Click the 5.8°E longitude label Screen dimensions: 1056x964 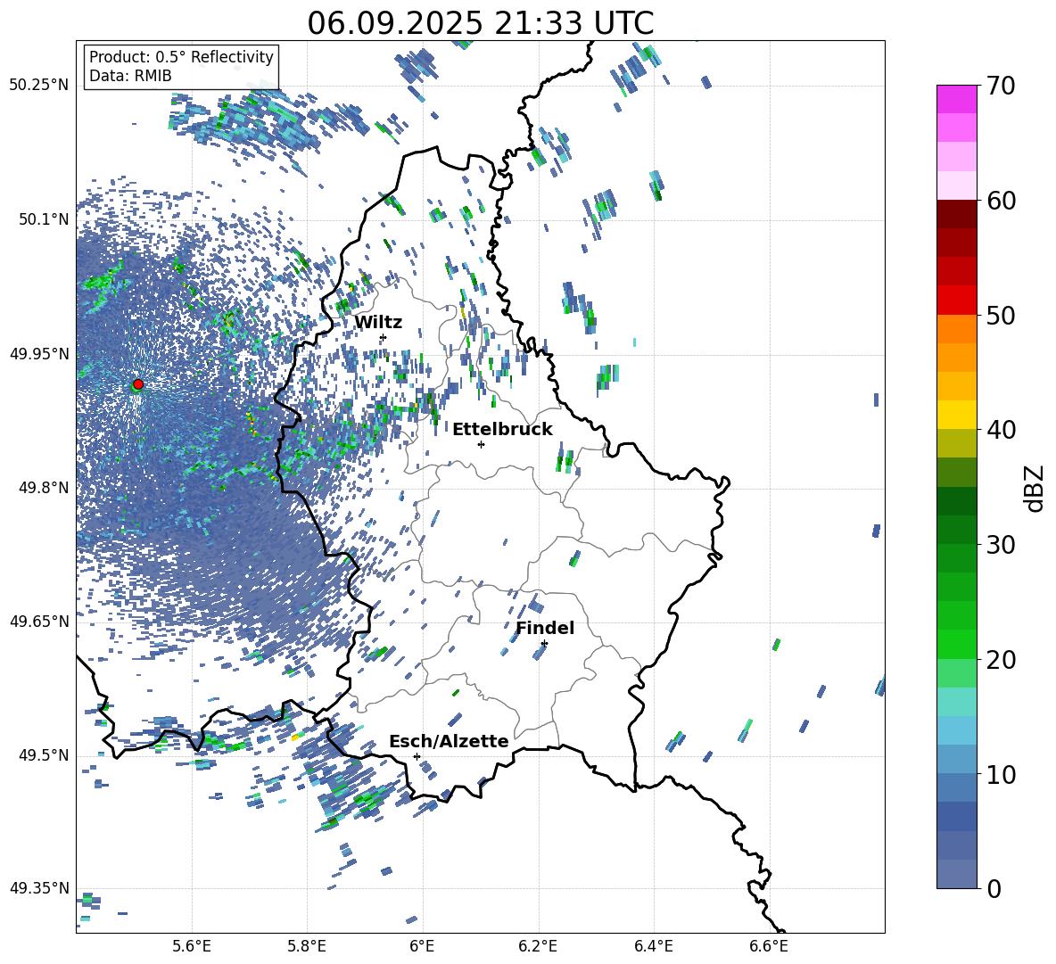tap(307, 946)
